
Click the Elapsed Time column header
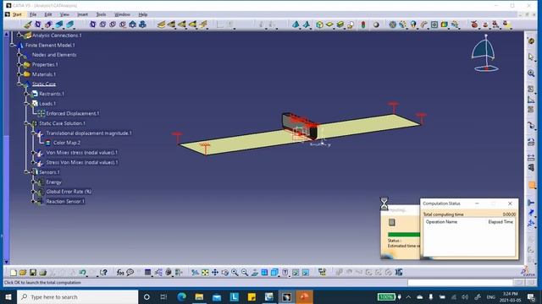pos(501,222)
